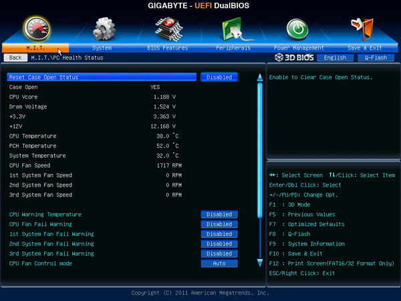401x301 pixels.
Task: Open the Power Management tab
Action: coord(299,48)
